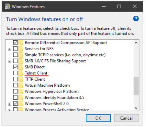Image resolution: width=146 pixels, height=127 pixels.
Task: Expand the Services for NFS tree node
Action: click(10, 49)
